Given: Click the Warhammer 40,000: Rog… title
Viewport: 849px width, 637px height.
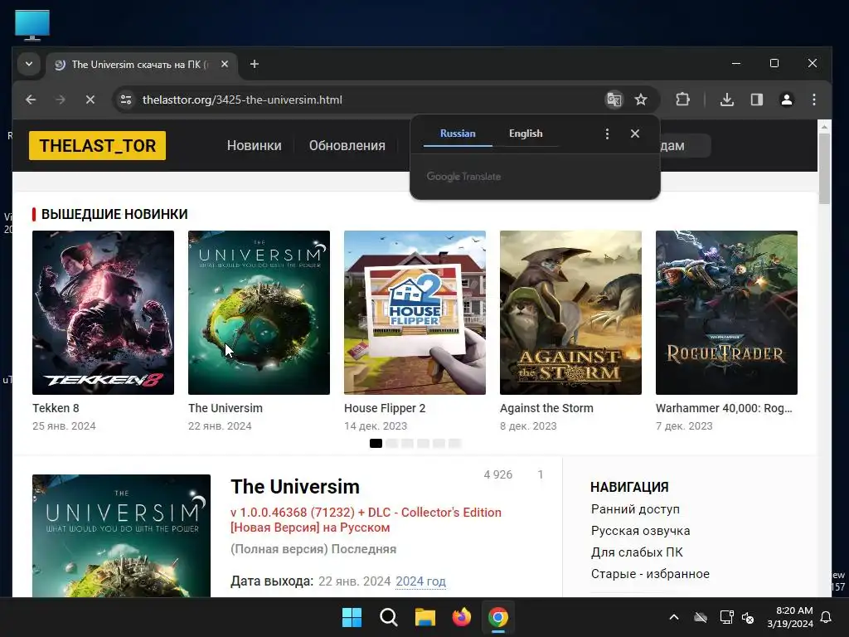Looking at the screenshot, I should coord(724,408).
